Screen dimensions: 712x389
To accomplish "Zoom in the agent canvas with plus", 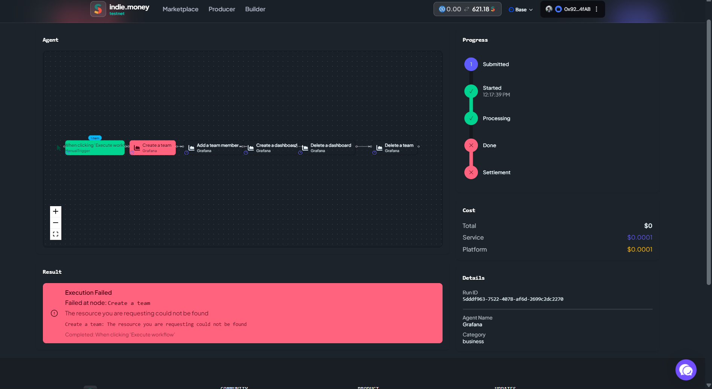I will (x=56, y=211).
